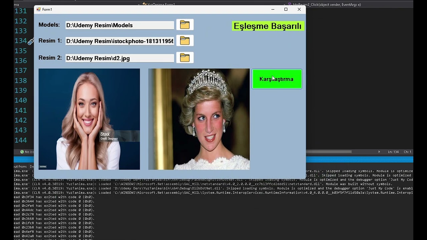The height and width of the screenshot is (240, 427).
Task: Click the Form1 title bar icon
Action: tap(38, 9)
